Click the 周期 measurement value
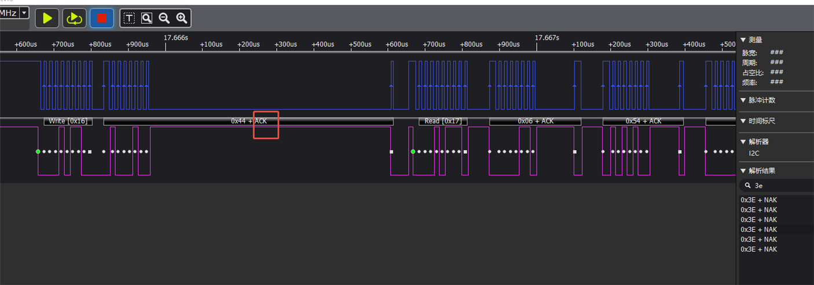The image size is (814, 285). pos(776,63)
